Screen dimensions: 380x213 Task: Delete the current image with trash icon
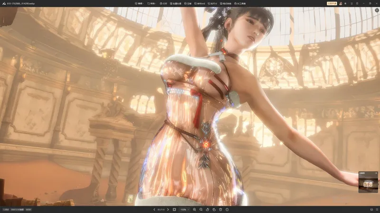click(220, 209)
